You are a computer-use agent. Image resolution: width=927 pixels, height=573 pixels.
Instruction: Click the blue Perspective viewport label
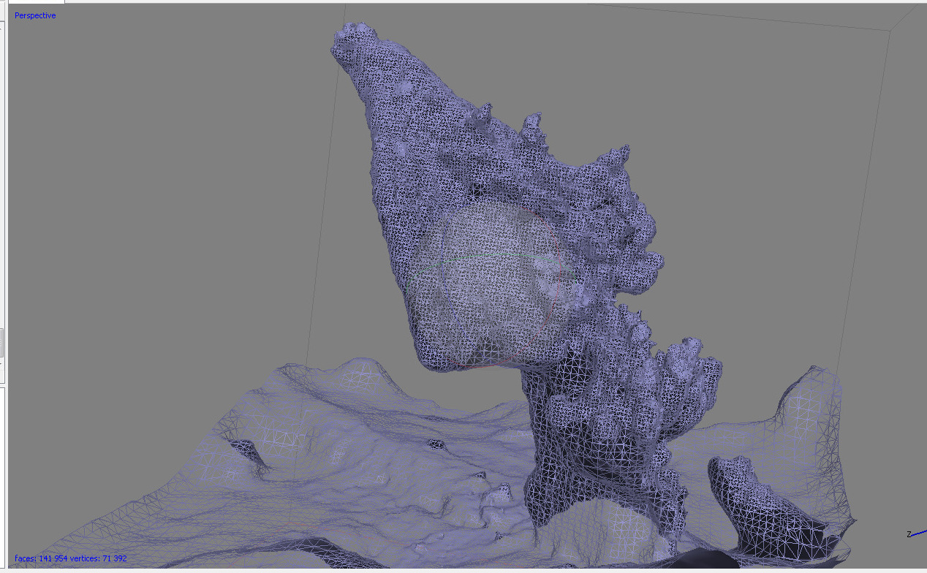[35, 15]
